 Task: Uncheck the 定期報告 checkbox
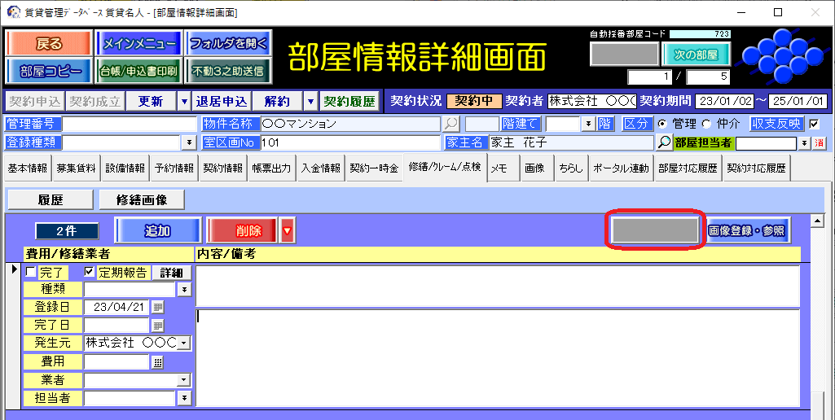click(90, 272)
